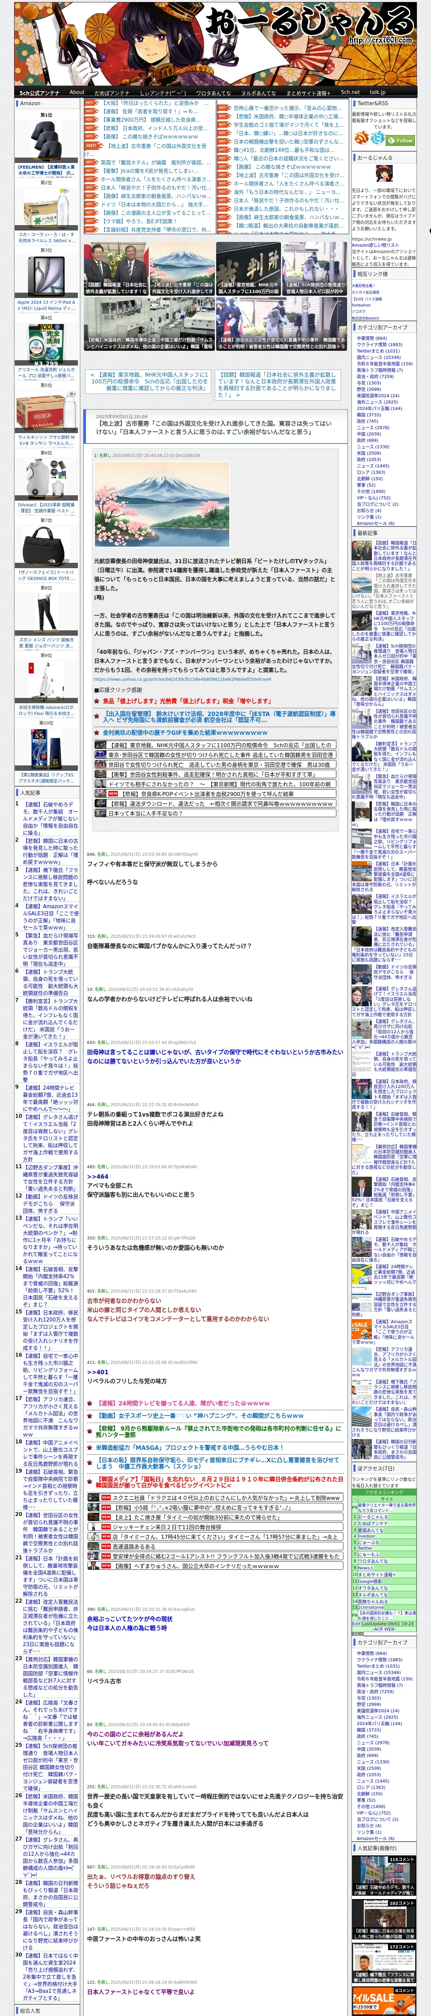This screenshot has height=2016, width=431.
Task: Open 【話題】韓国報道 headline thumbnail
Action: click(116, 268)
